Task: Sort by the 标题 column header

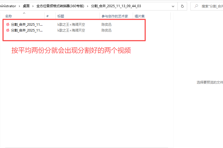Action: pyautogui.click(x=61, y=16)
